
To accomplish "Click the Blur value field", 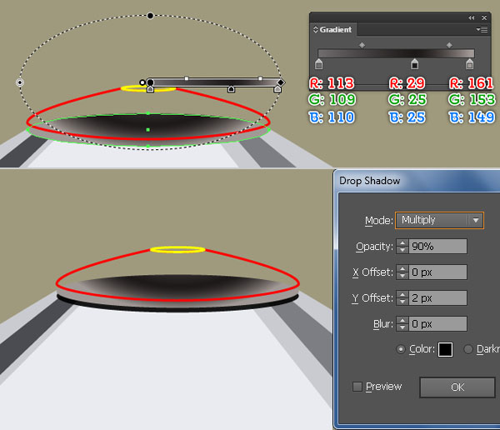I will click(437, 324).
